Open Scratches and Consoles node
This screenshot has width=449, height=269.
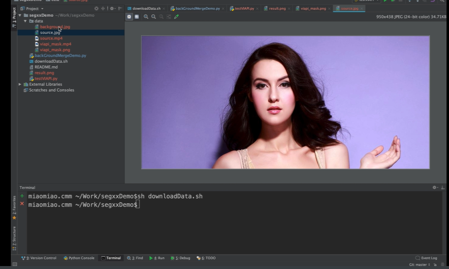(x=51, y=90)
